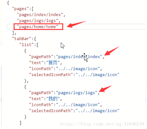This screenshot has height=129, width=147.
Task: Click the blog.csdn.net watermark URL
Action: point(102,124)
